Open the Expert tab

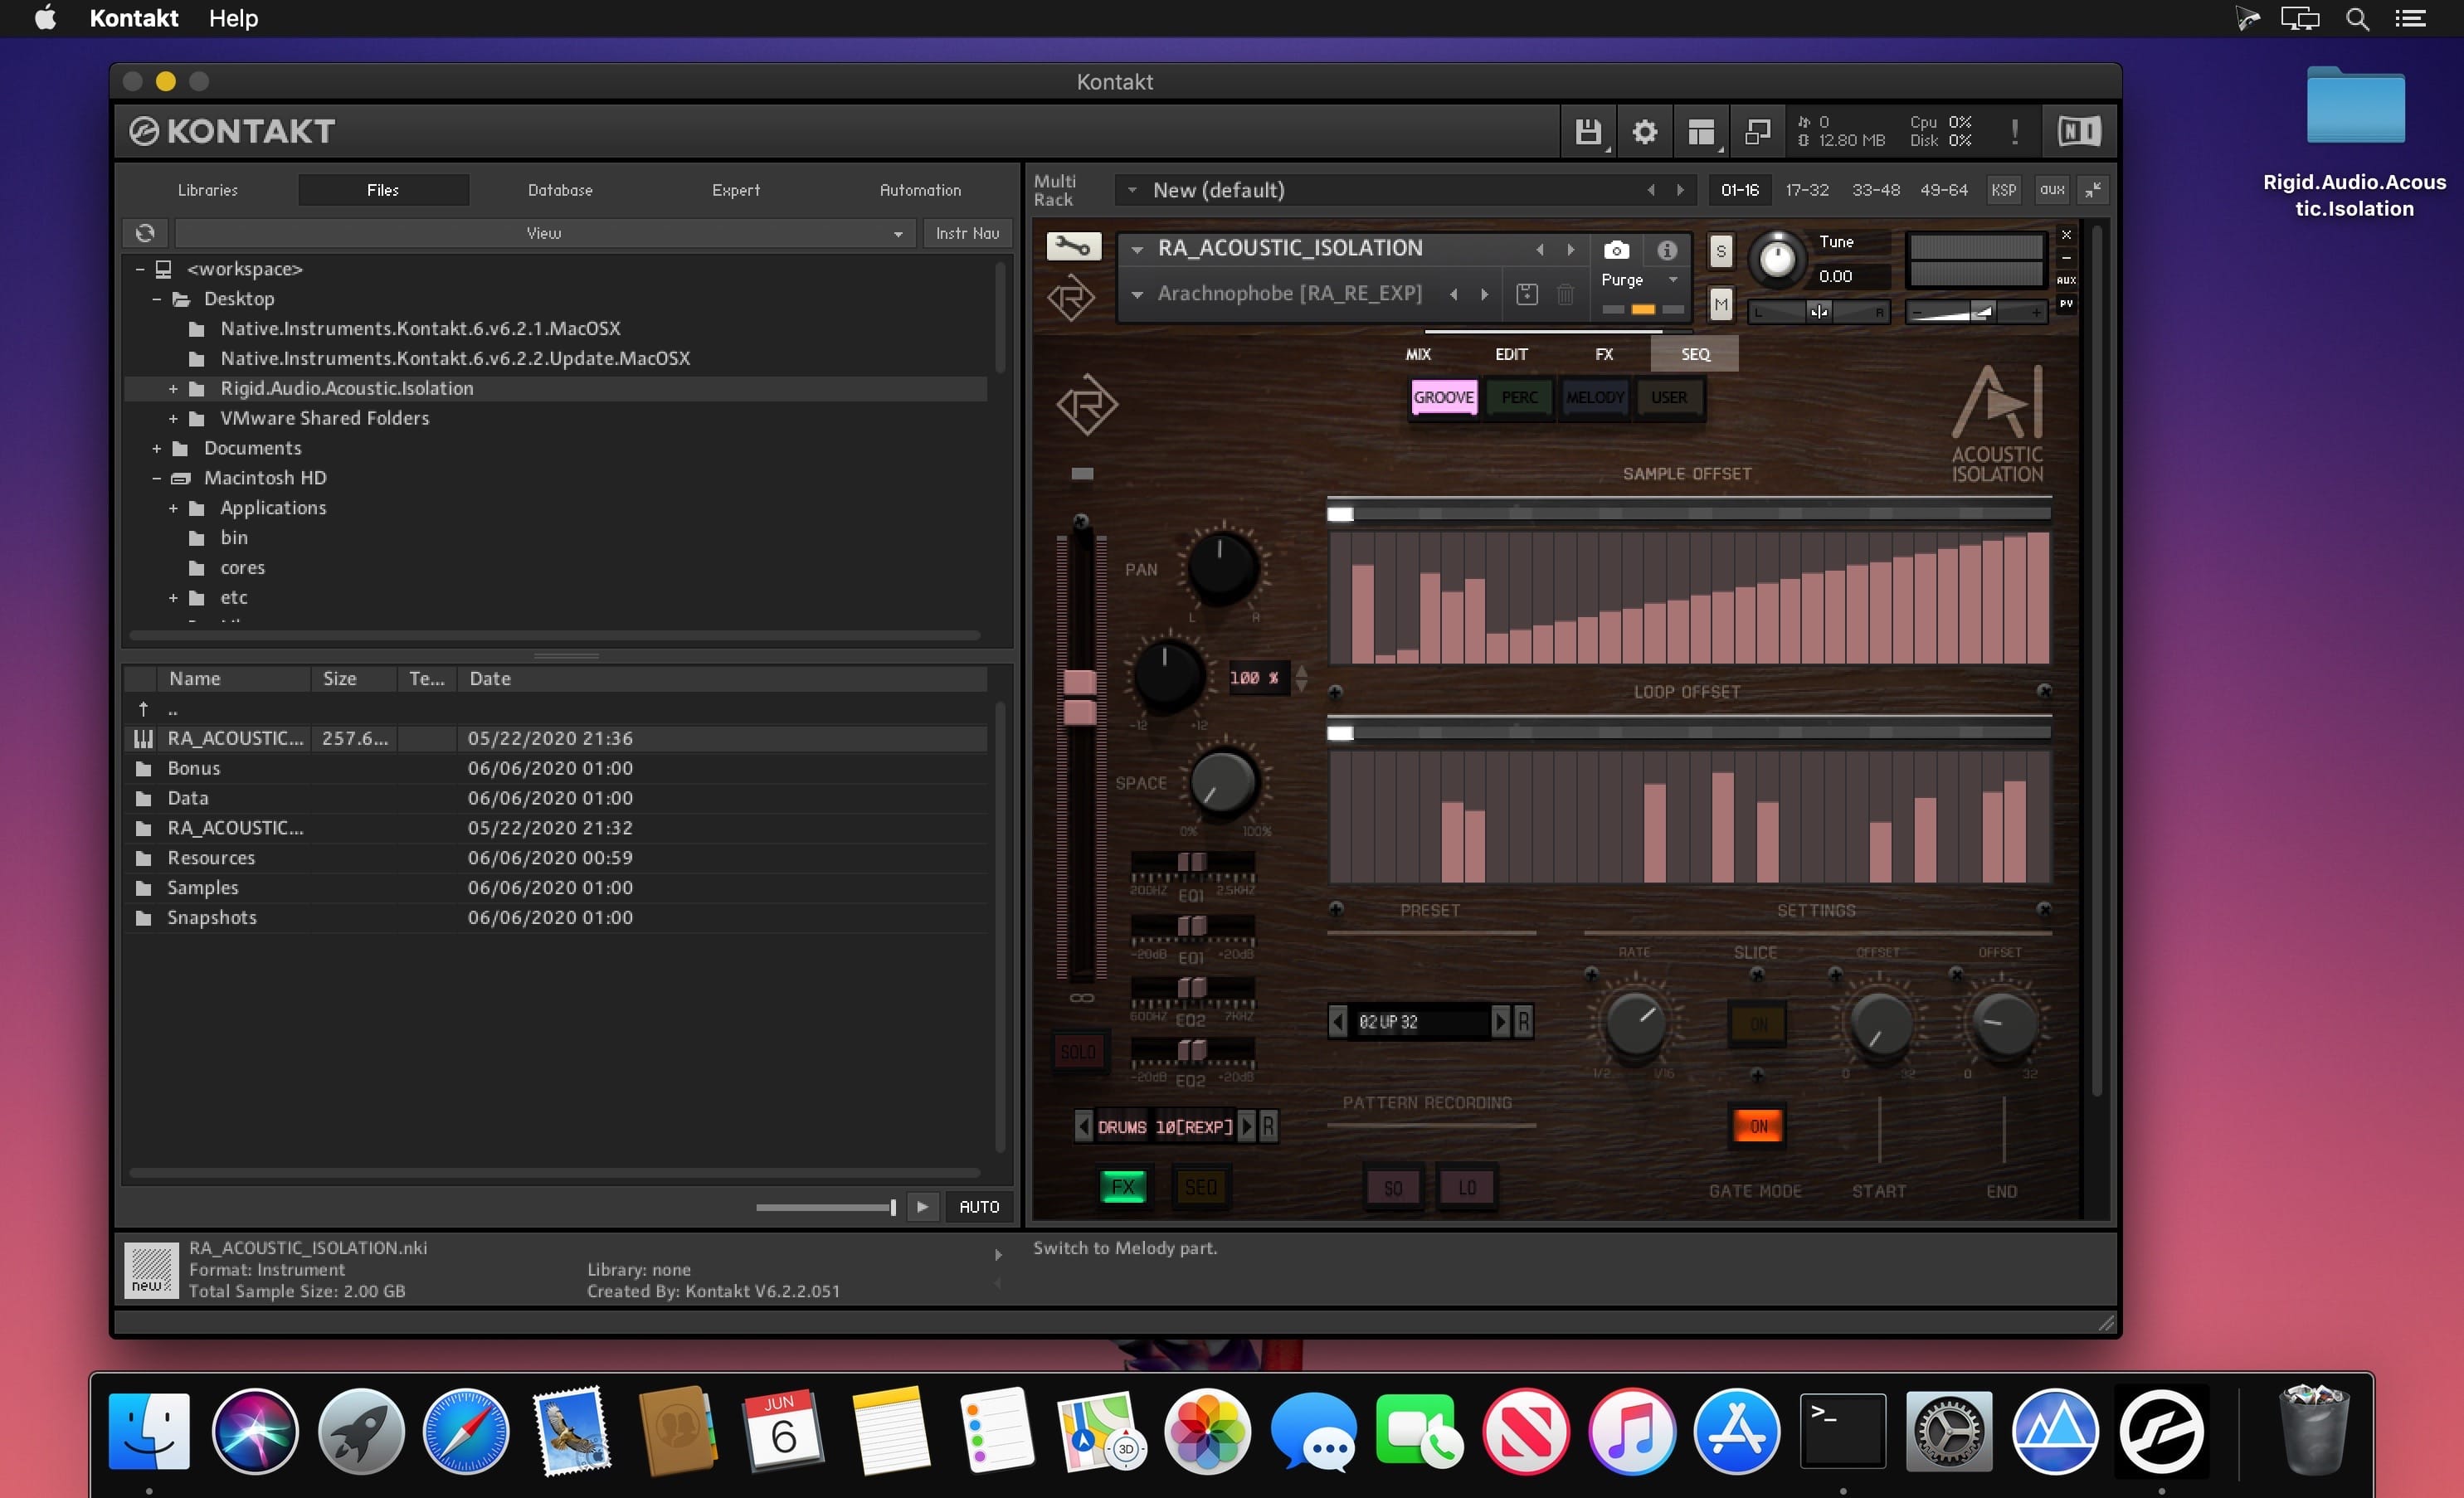click(x=736, y=189)
